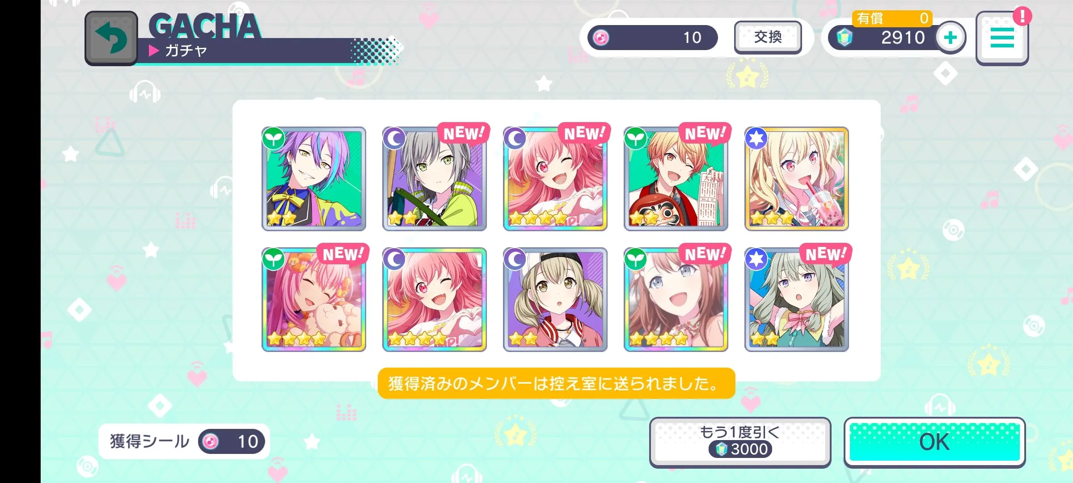Click the NEW! badge on gray-haired boy card
1073x483 pixels.
[x=464, y=133]
